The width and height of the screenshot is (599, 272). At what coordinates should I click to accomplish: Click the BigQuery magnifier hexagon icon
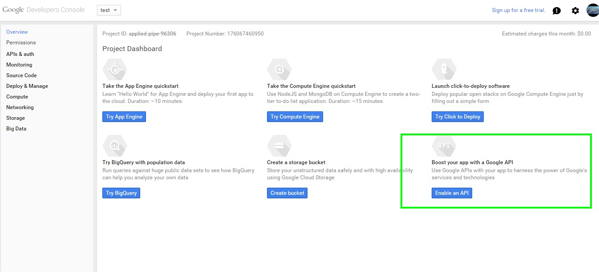click(115, 146)
